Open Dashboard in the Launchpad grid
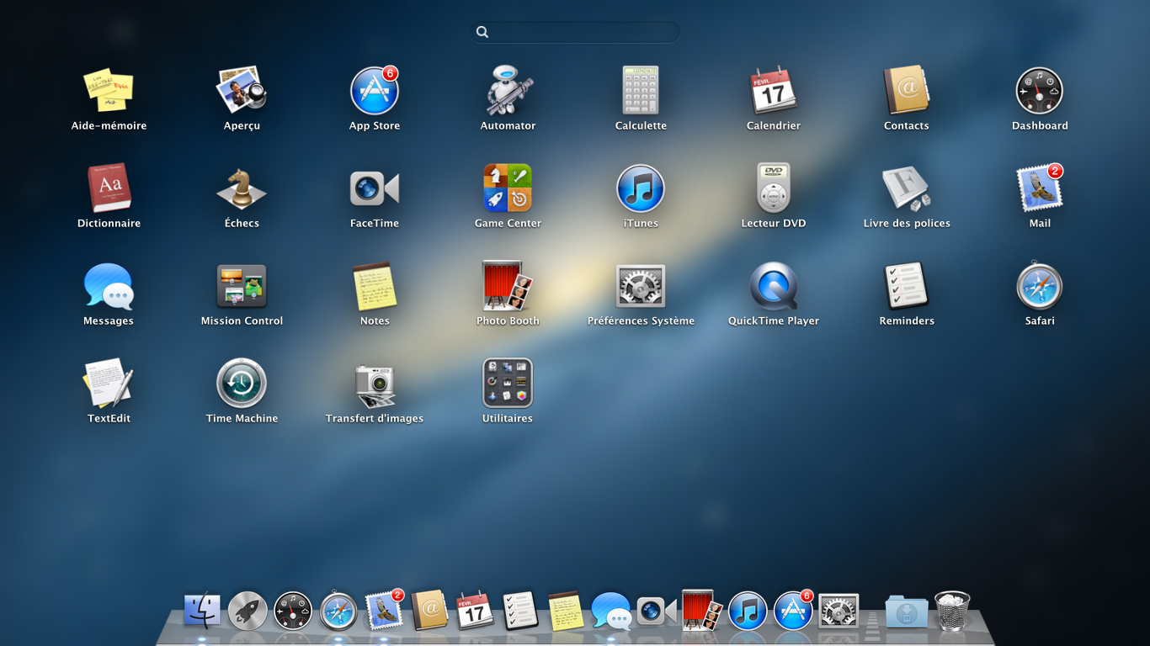Image resolution: width=1150 pixels, height=646 pixels. tap(1040, 91)
